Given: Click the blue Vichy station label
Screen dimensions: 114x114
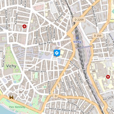Looking at the screenshot, I should click(x=77, y=42).
